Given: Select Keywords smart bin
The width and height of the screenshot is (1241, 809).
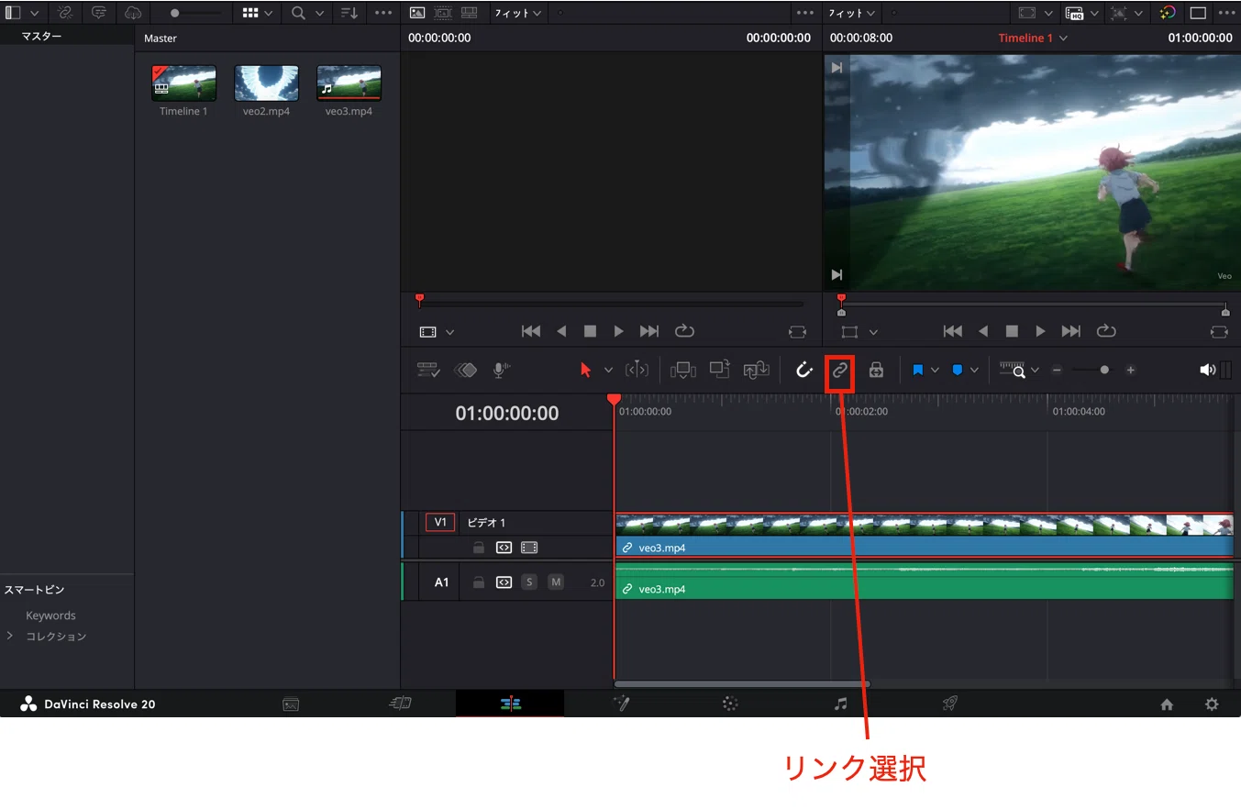Looking at the screenshot, I should pos(50,615).
